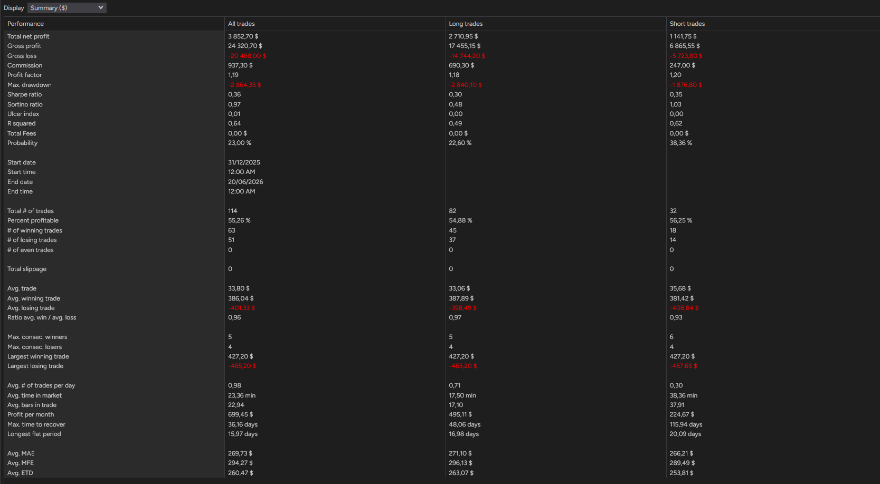This screenshot has width=880, height=484.
Task: Select the Sharpe ratio row label
Action: (24, 94)
